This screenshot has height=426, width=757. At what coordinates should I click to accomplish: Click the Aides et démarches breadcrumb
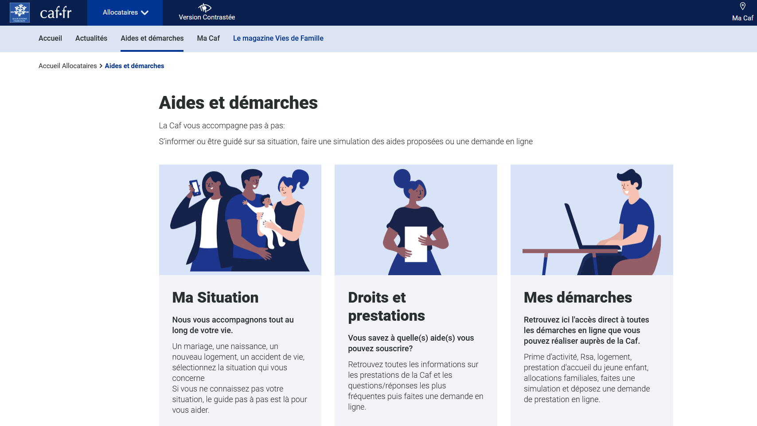click(x=134, y=66)
